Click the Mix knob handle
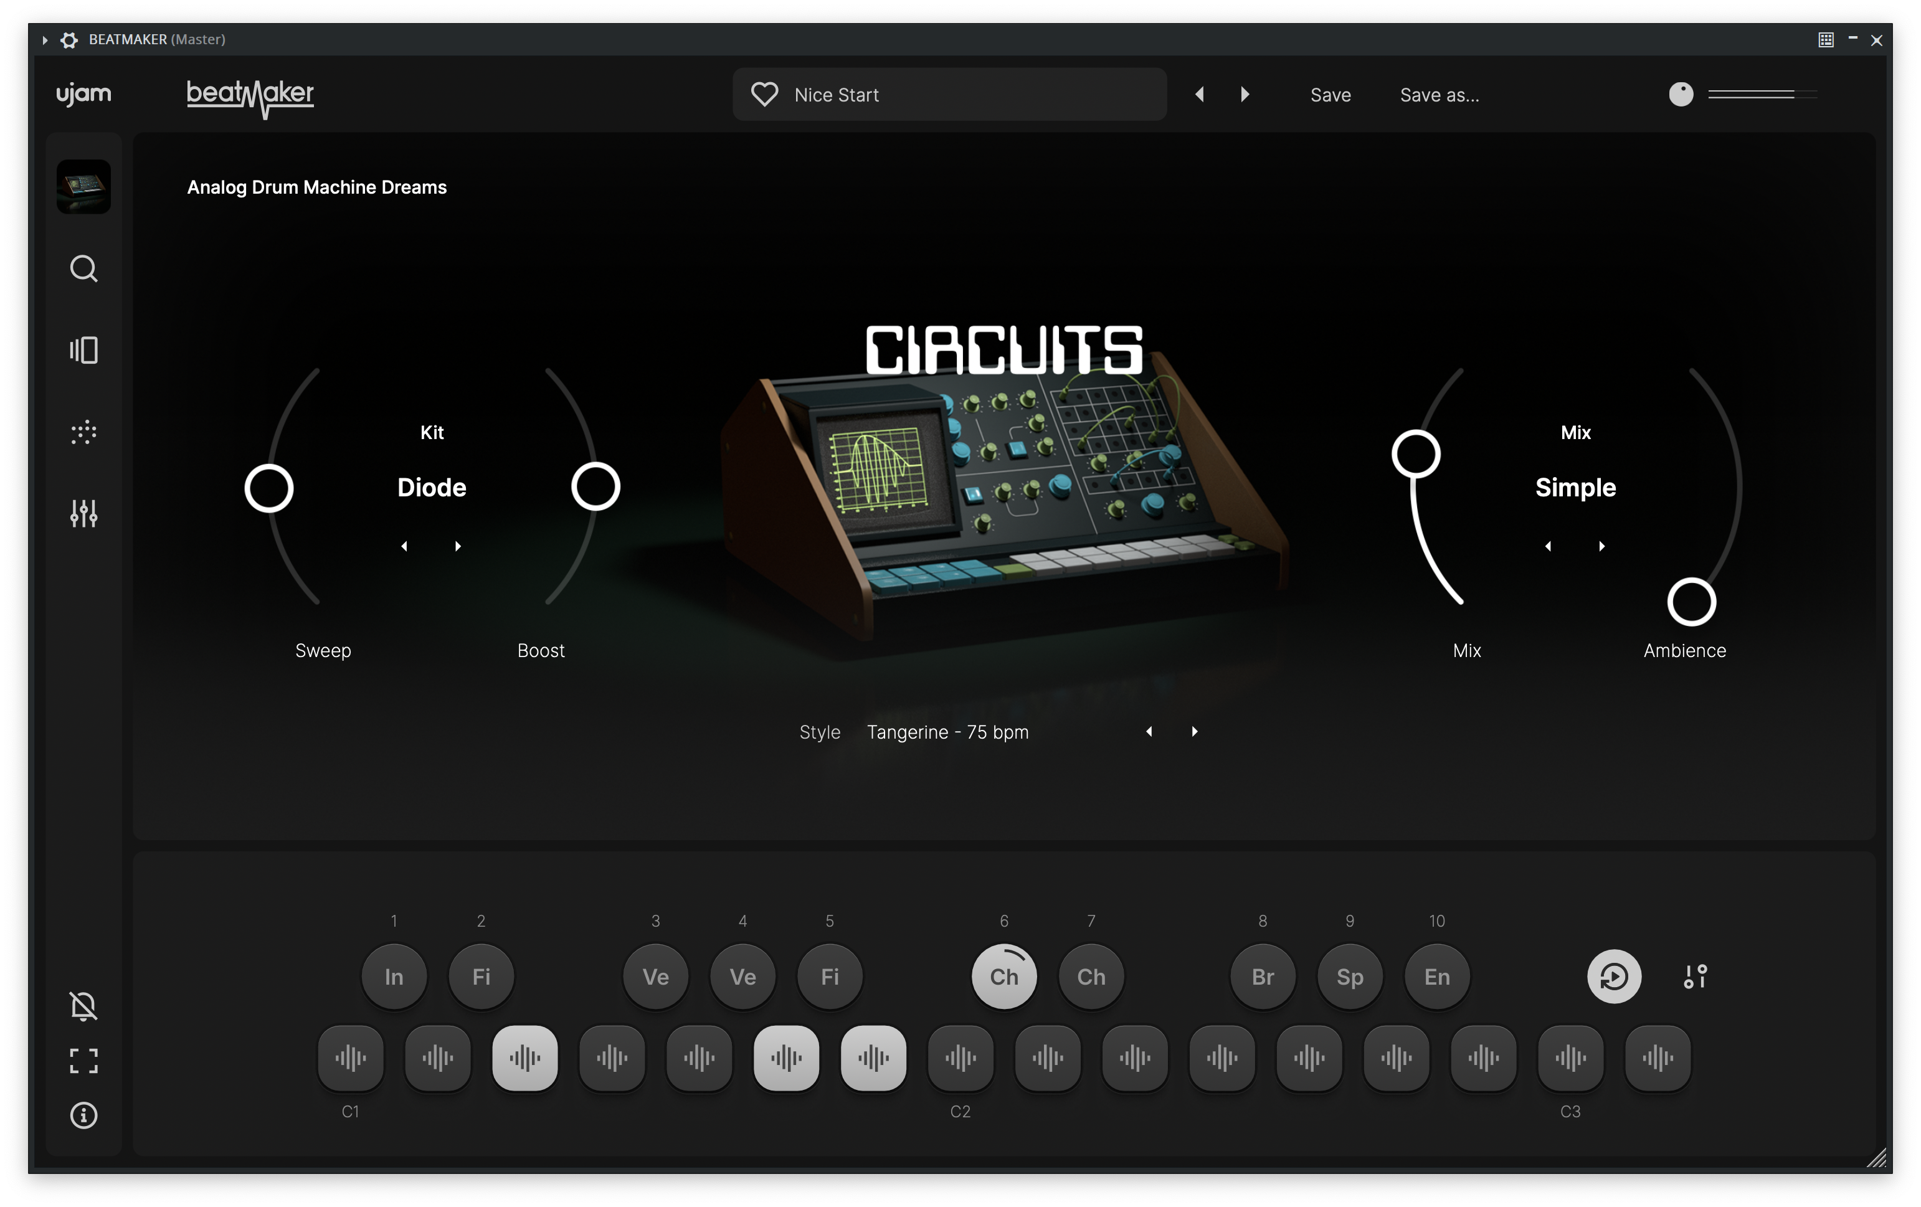This screenshot has height=1207, width=1921. click(1416, 455)
